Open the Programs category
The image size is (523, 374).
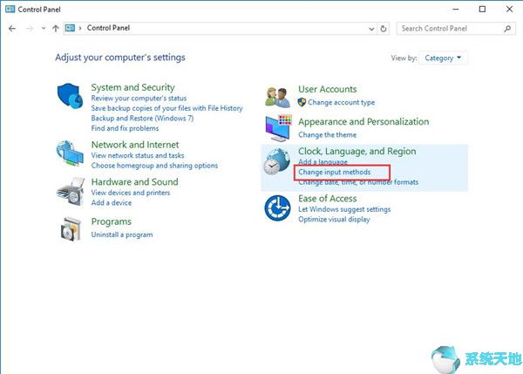point(112,221)
